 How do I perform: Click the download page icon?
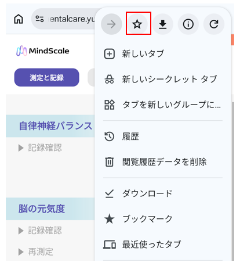[x=163, y=24]
